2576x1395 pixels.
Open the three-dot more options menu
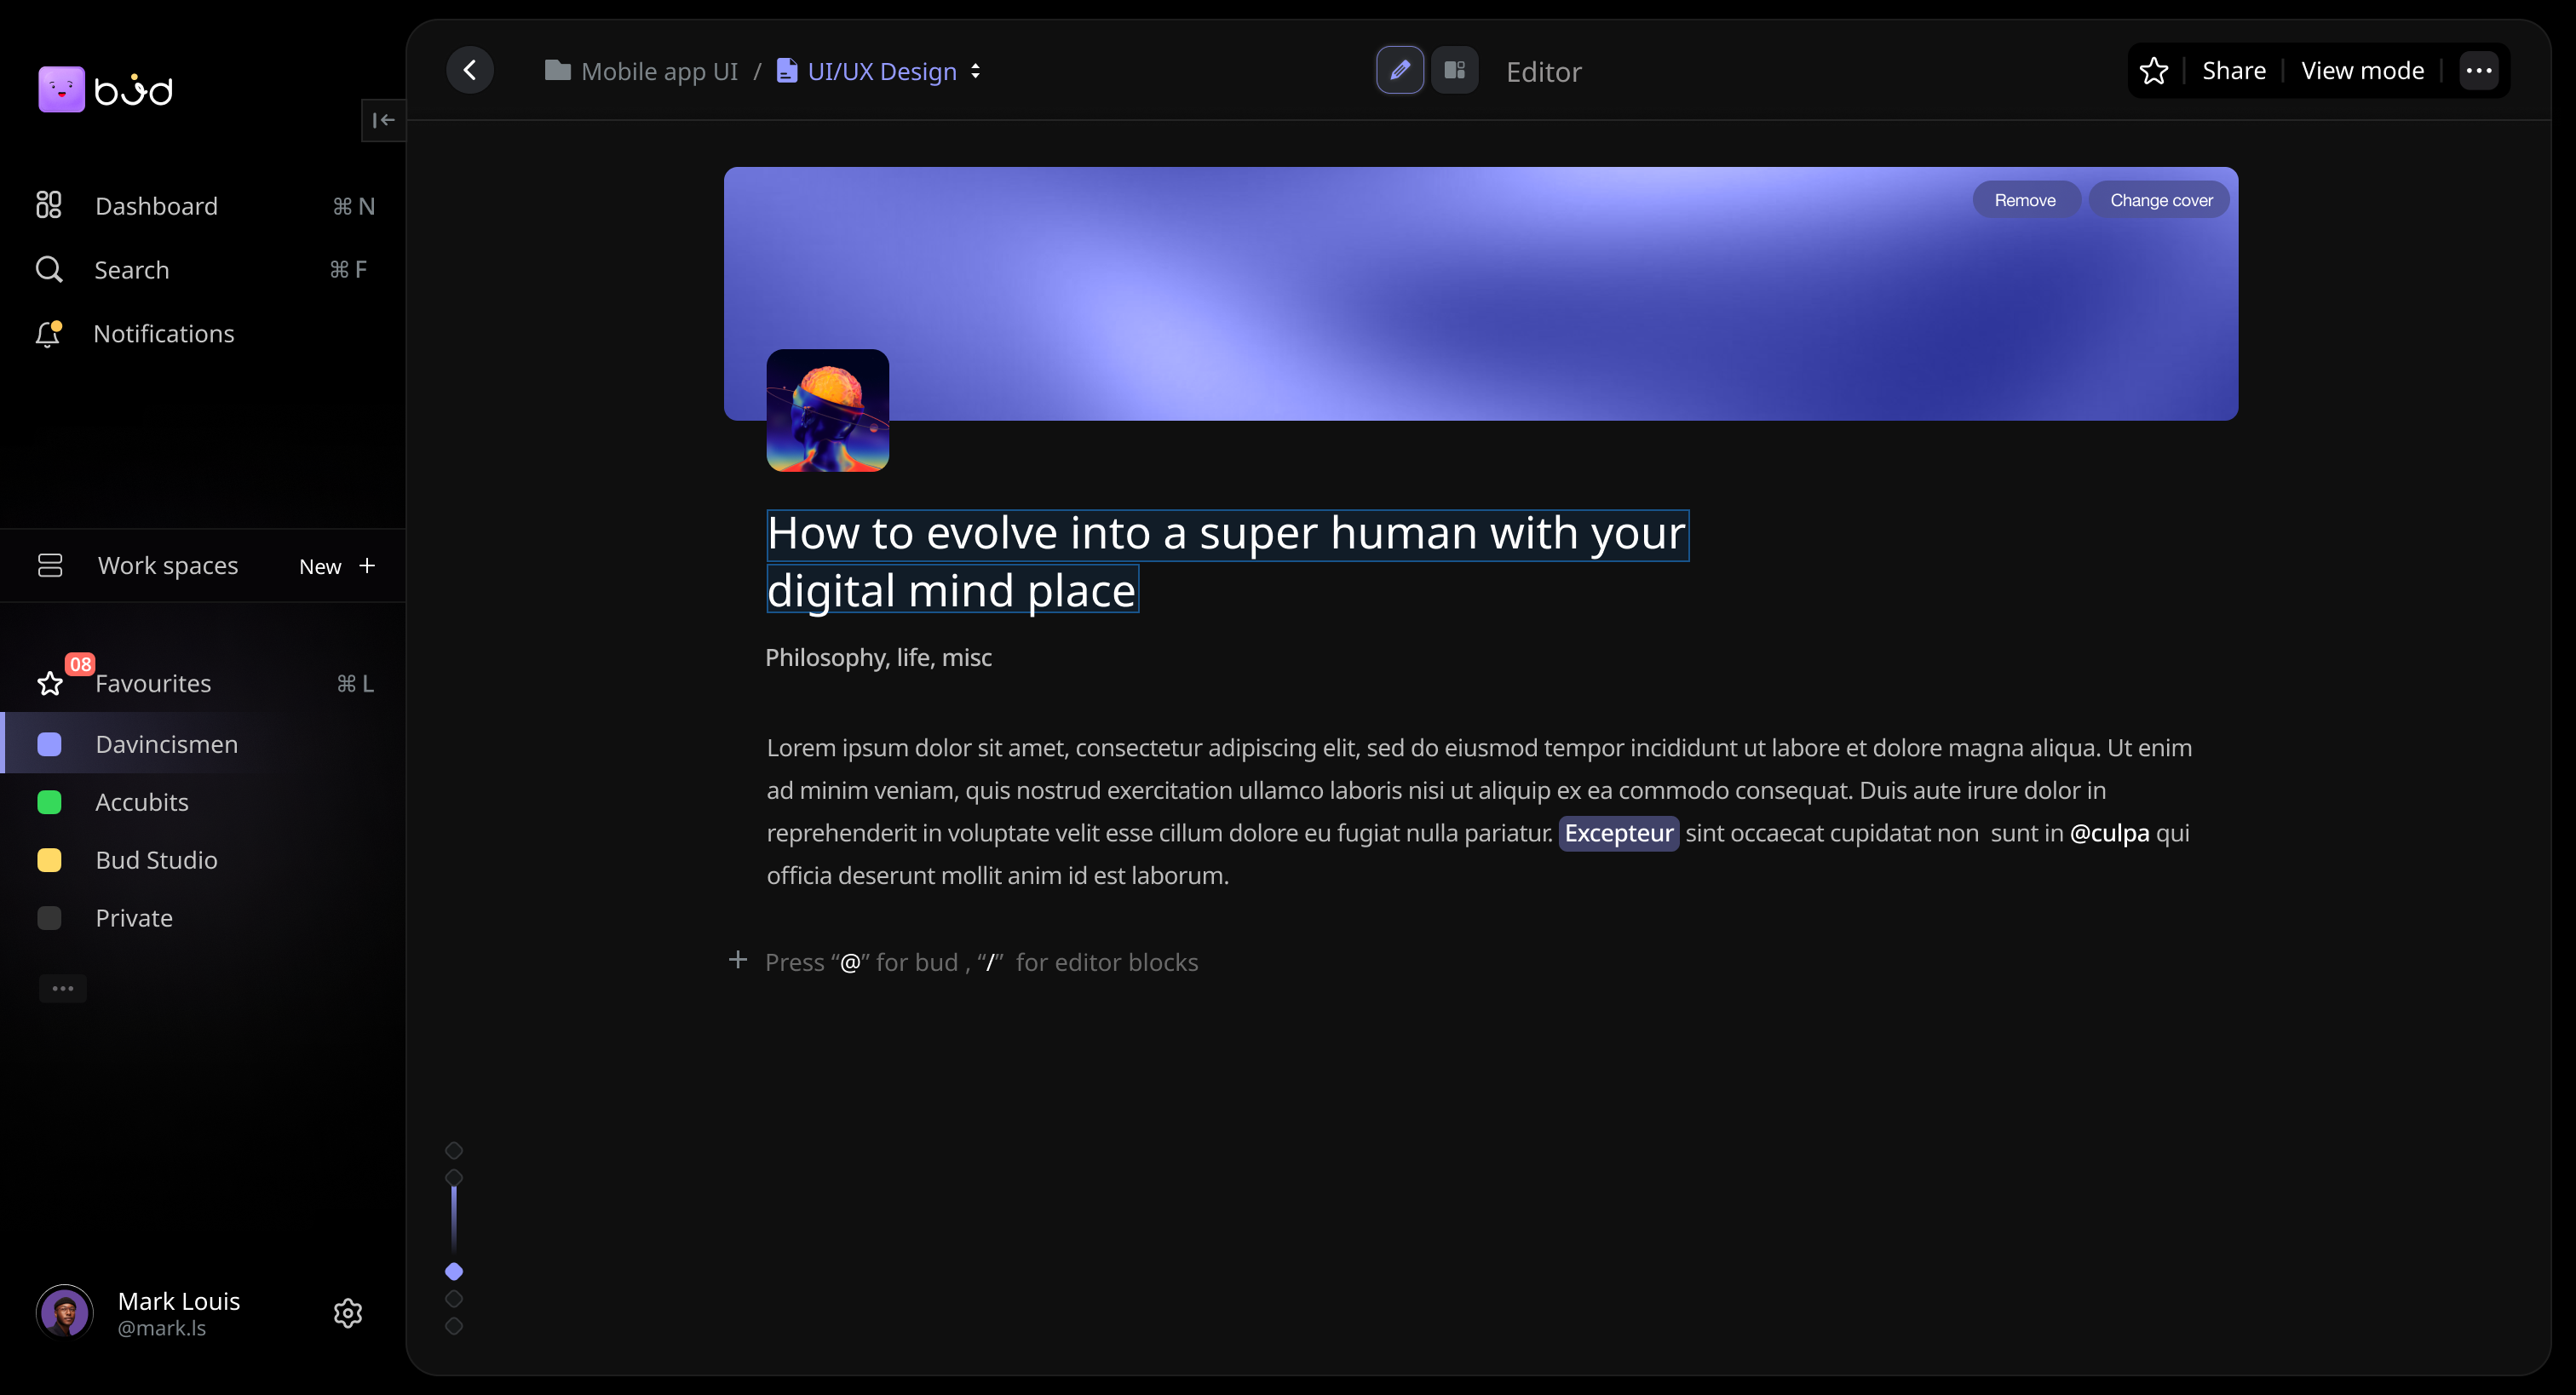pyautogui.click(x=2478, y=70)
